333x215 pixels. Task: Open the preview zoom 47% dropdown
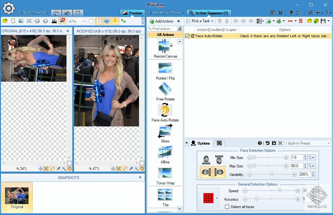click(84, 21)
